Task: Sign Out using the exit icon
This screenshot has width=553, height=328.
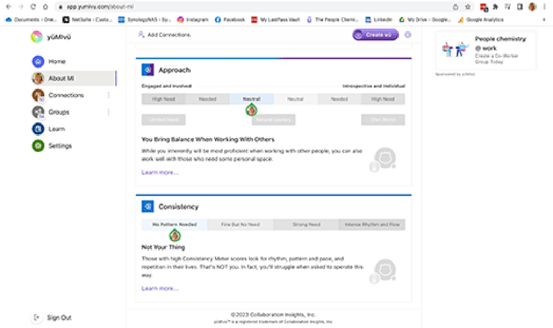Action: 36,318
